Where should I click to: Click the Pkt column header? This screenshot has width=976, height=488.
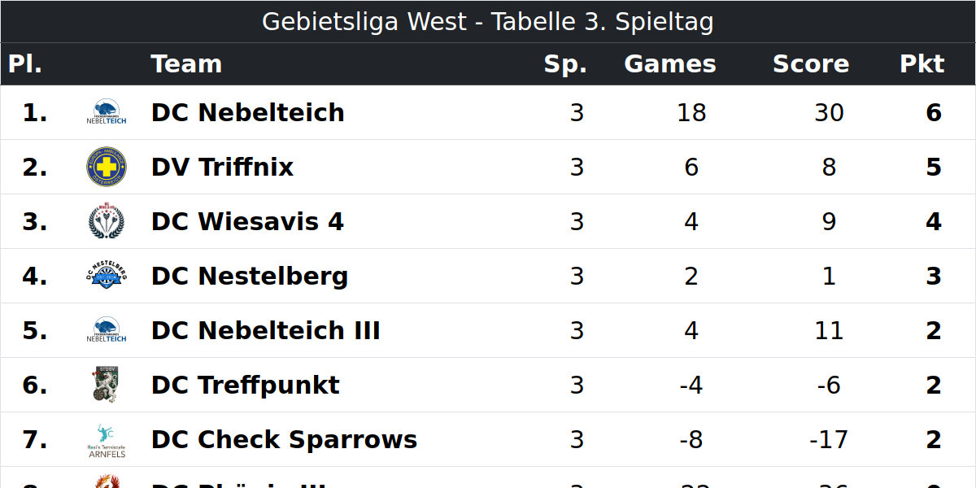click(922, 64)
